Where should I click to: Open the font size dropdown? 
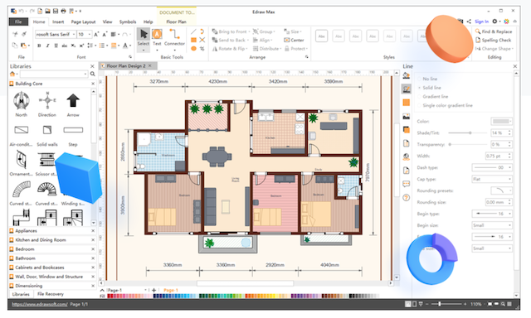(90, 35)
